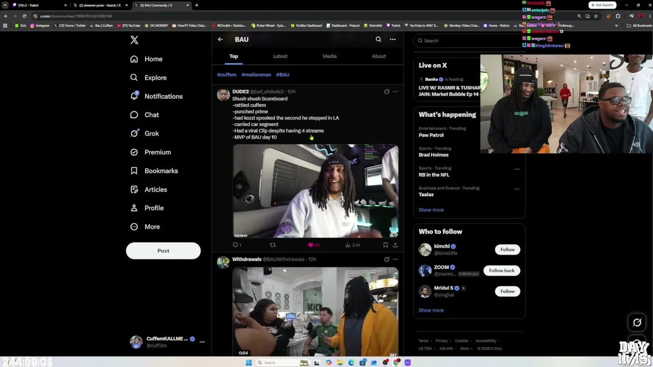Open the Premium page
653x367 pixels.
tap(150, 152)
